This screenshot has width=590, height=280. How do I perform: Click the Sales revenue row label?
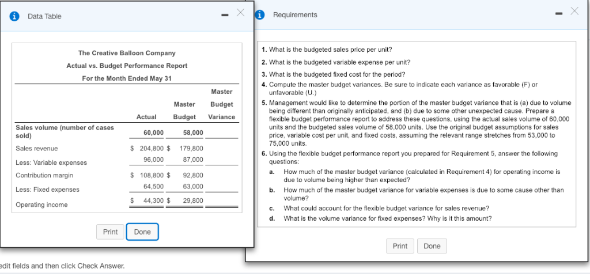tap(37, 148)
